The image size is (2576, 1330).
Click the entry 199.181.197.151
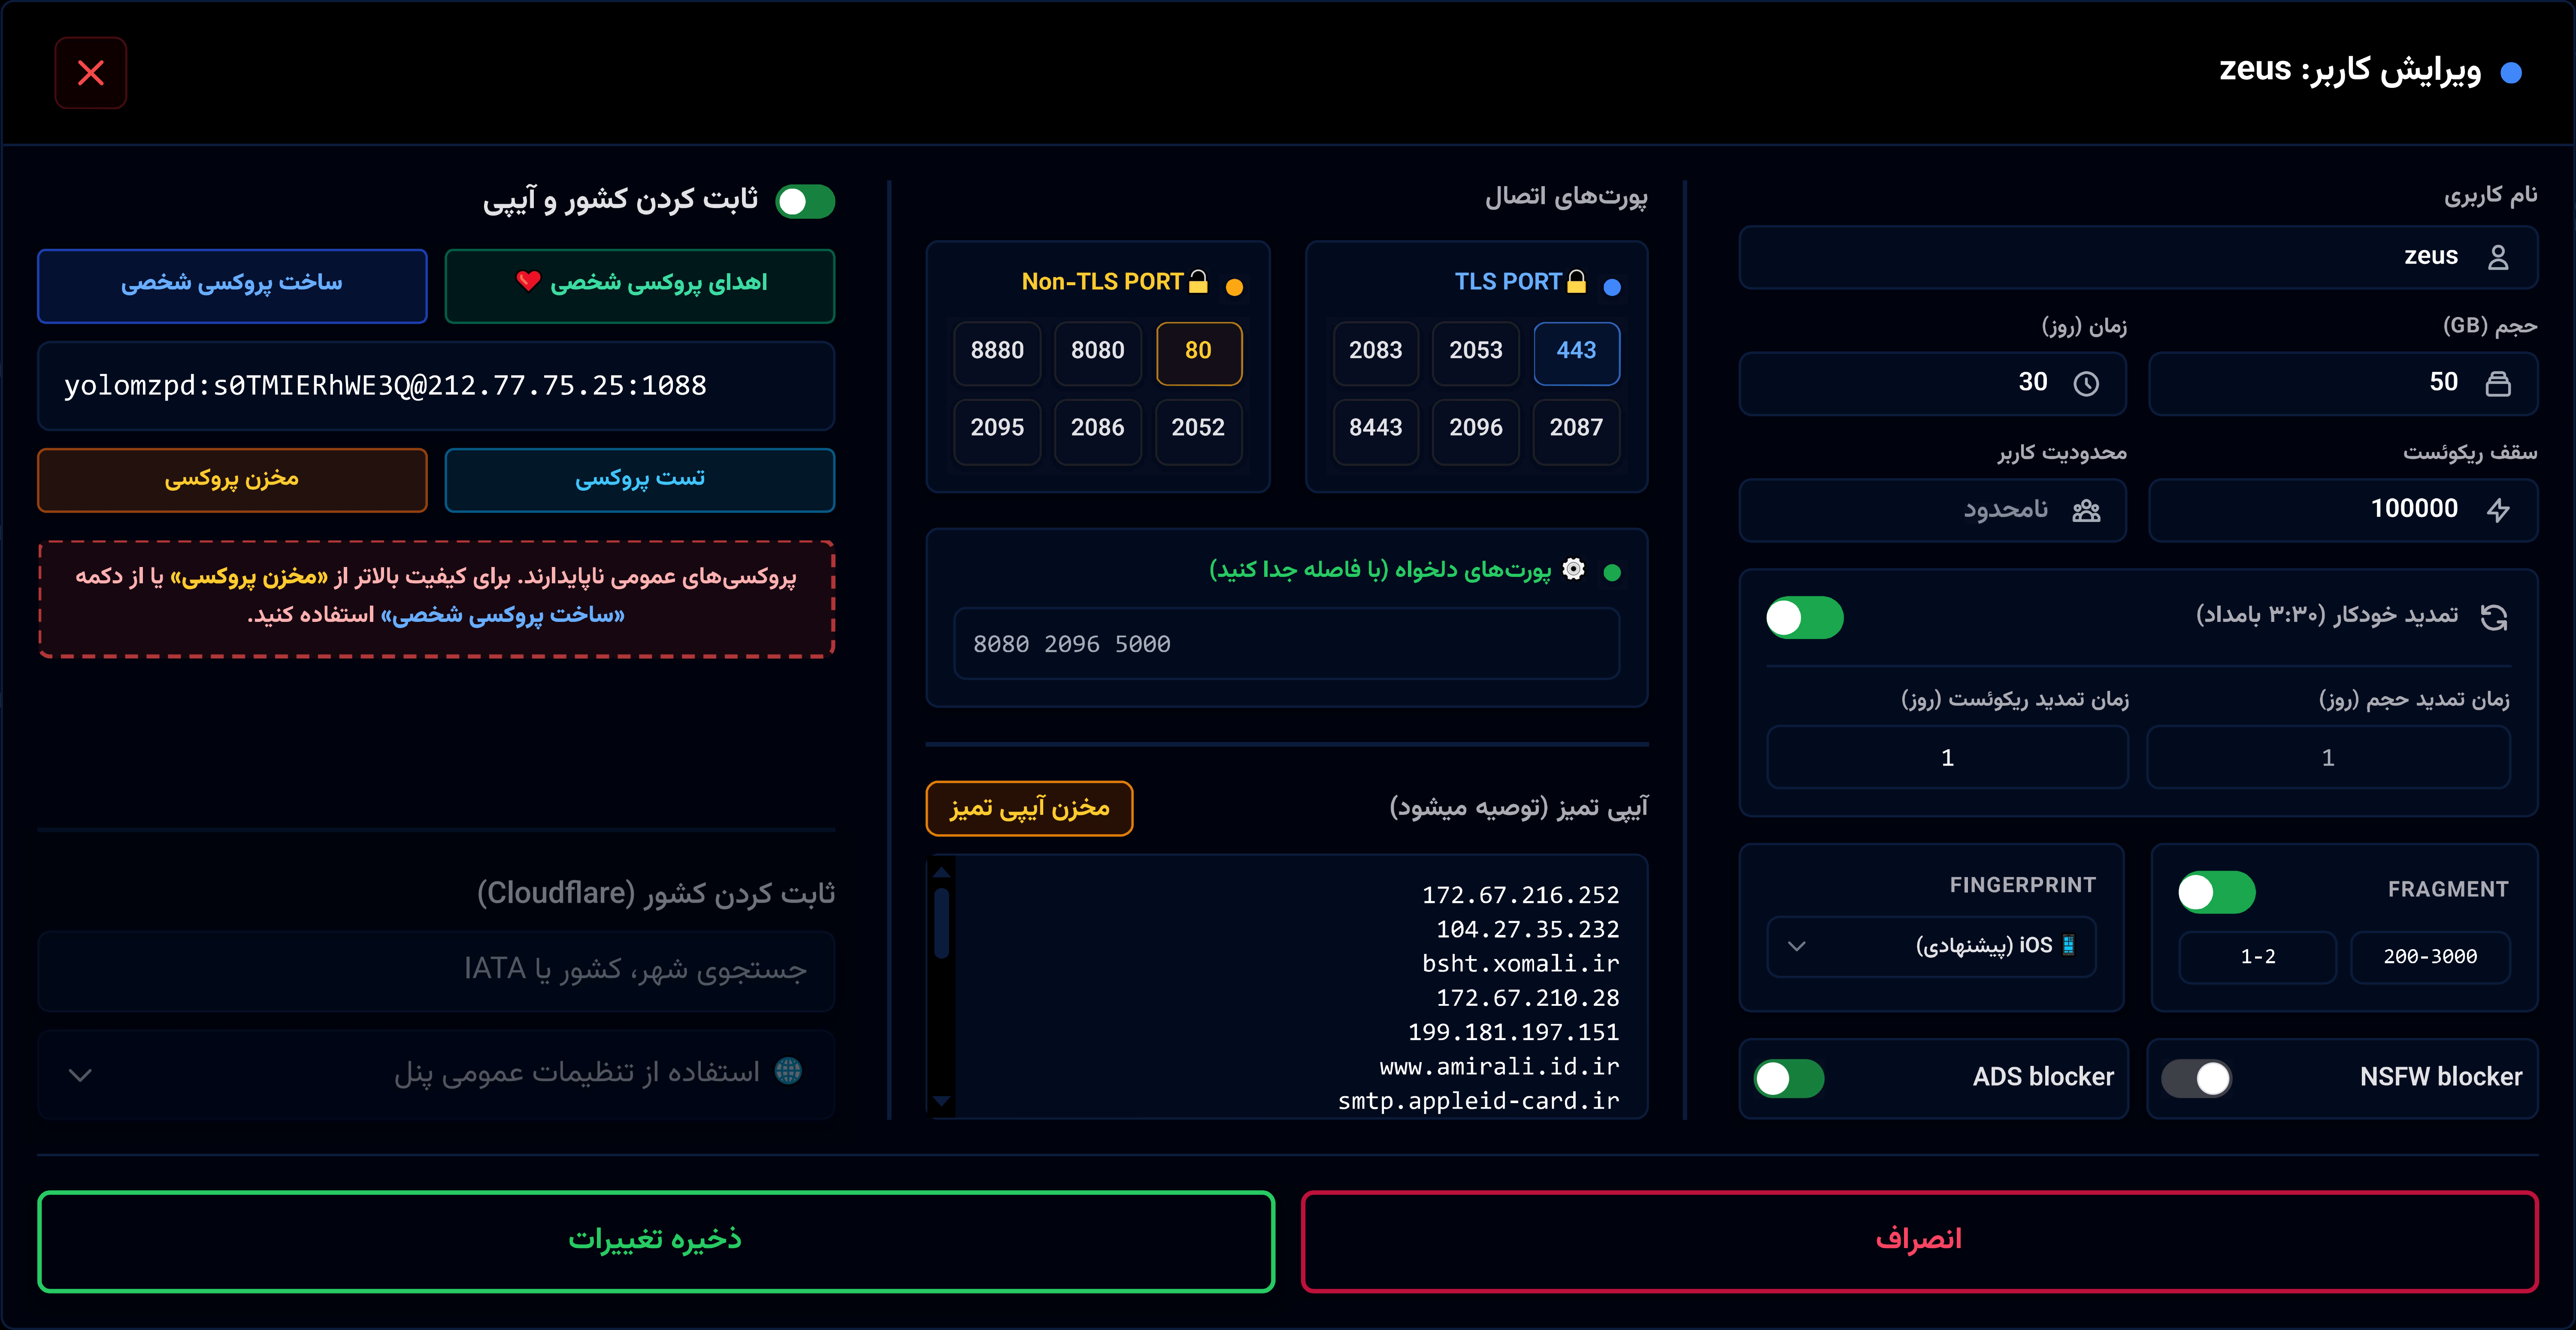point(1513,1032)
